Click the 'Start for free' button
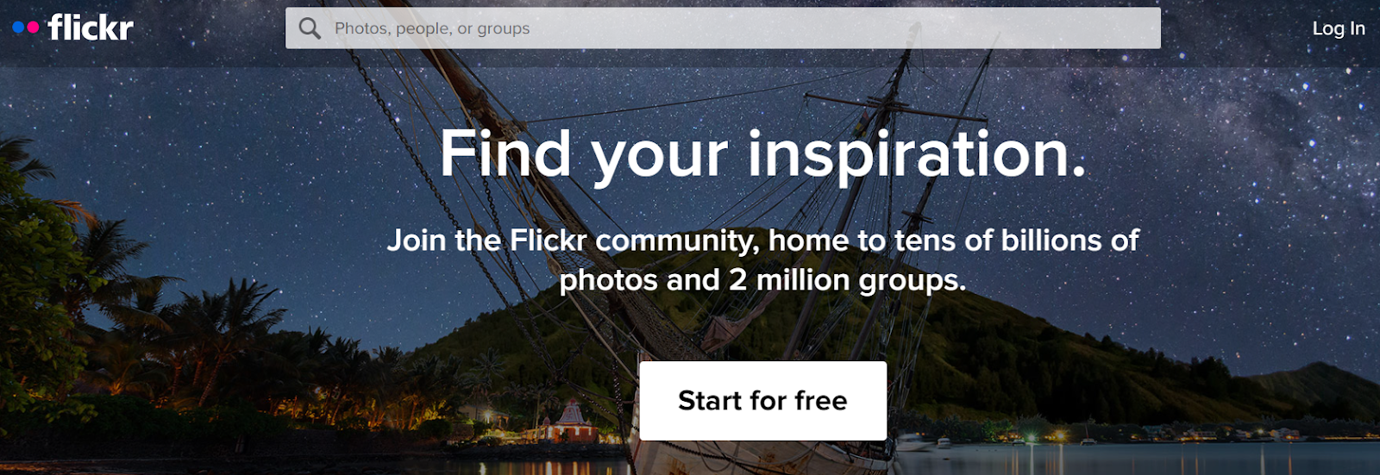Image resolution: width=1380 pixels, height=475 pixels. point(762,401)
